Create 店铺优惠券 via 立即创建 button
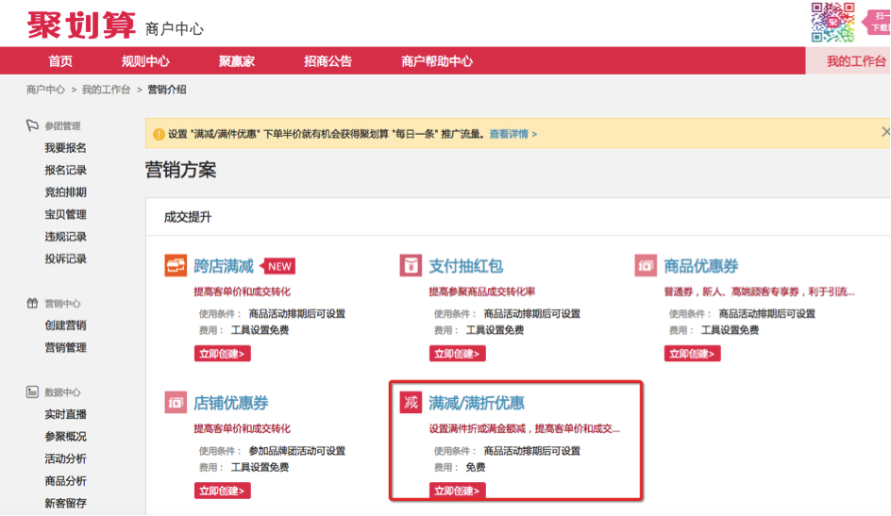The width and height of the screenshot is (891, 516). click(222, 491)
